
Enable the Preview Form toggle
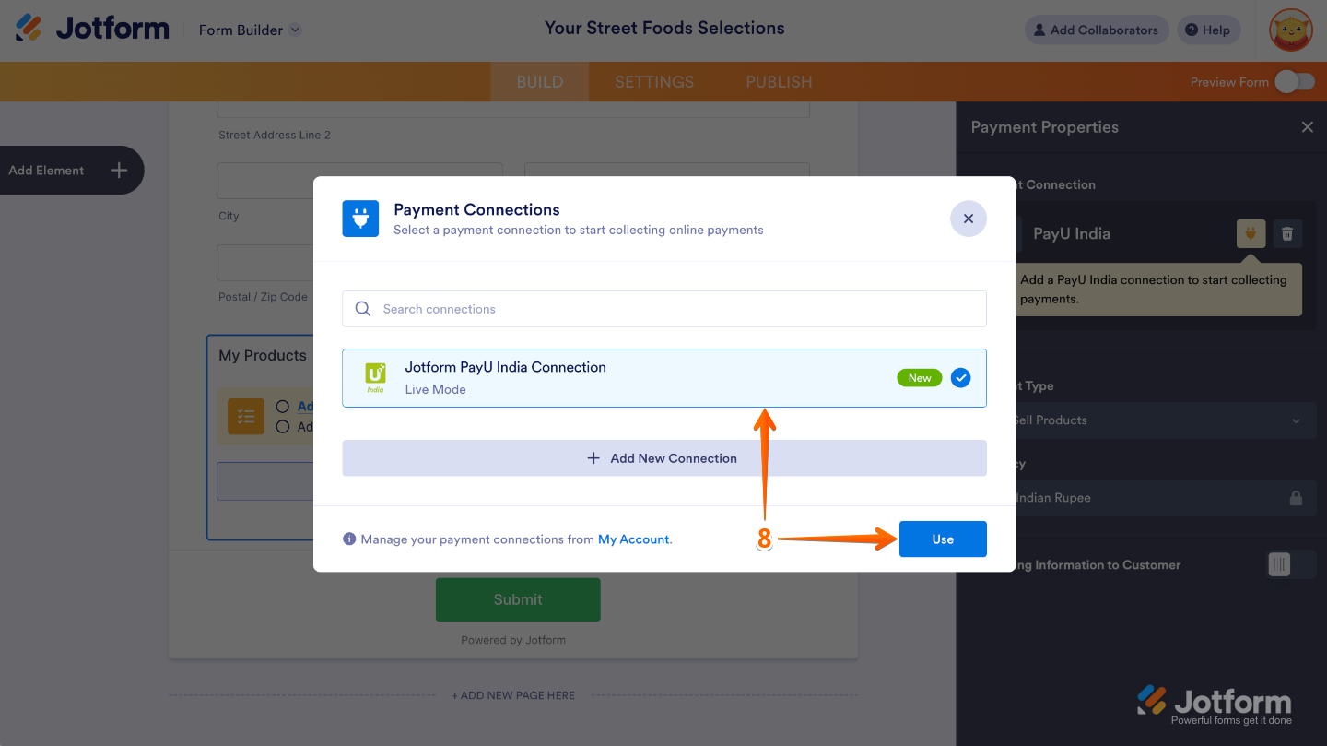[x=1294, y=81]
